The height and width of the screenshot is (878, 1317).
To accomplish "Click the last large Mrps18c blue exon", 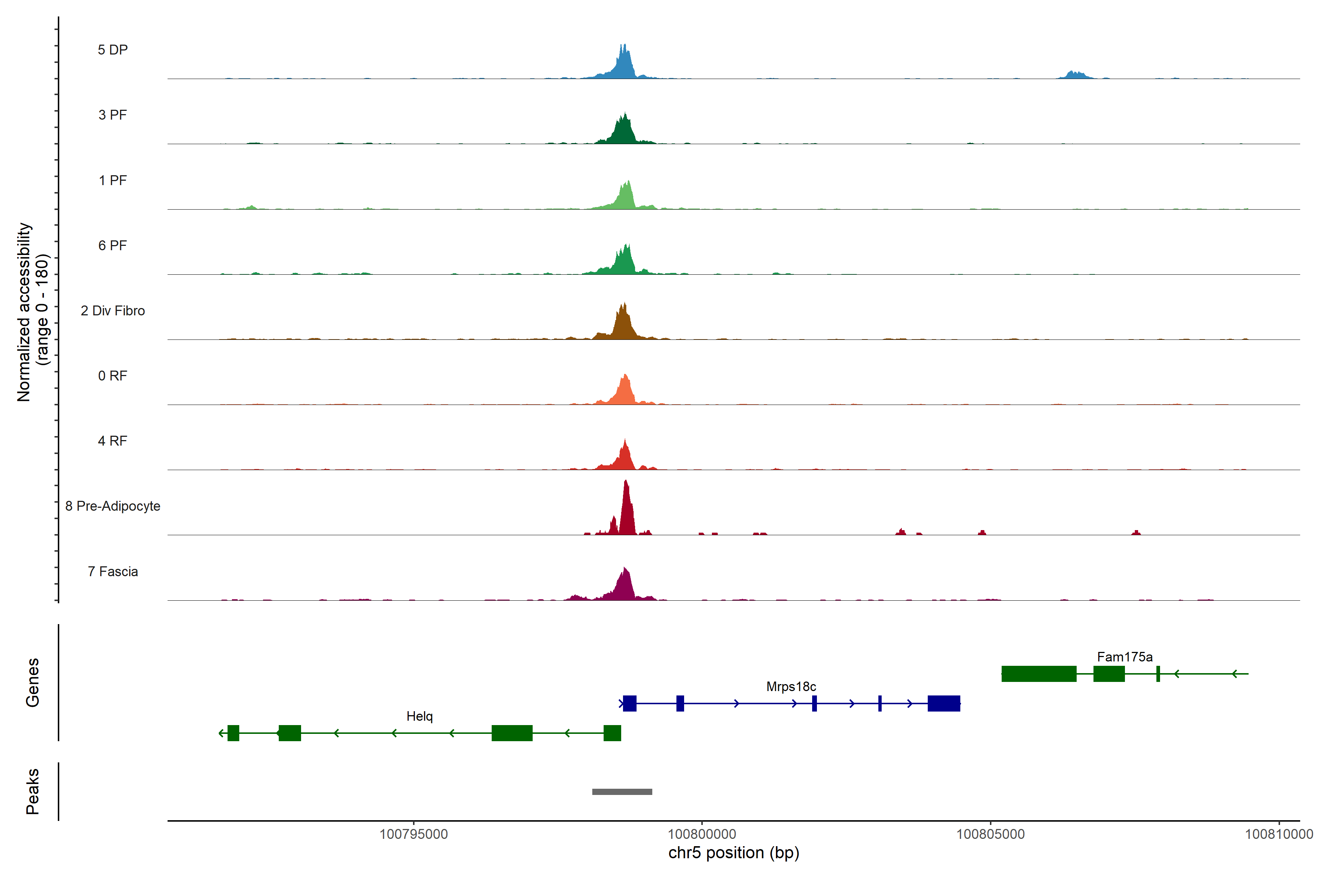I will [943, 703].
